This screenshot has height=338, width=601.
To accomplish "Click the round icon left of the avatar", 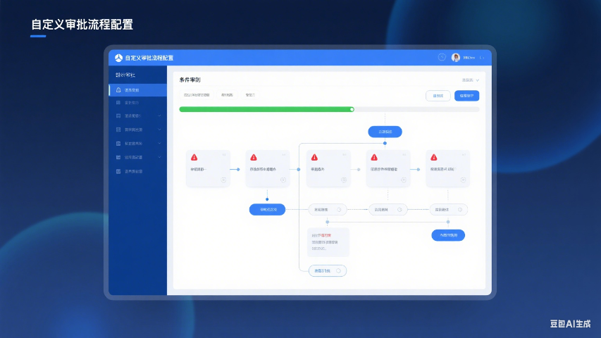I will [442, 57].
